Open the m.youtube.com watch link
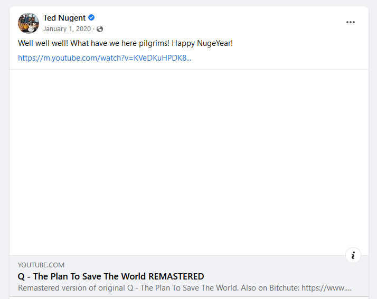The height and width of the screenshot is (299, 377). click(x=105, y=58)
